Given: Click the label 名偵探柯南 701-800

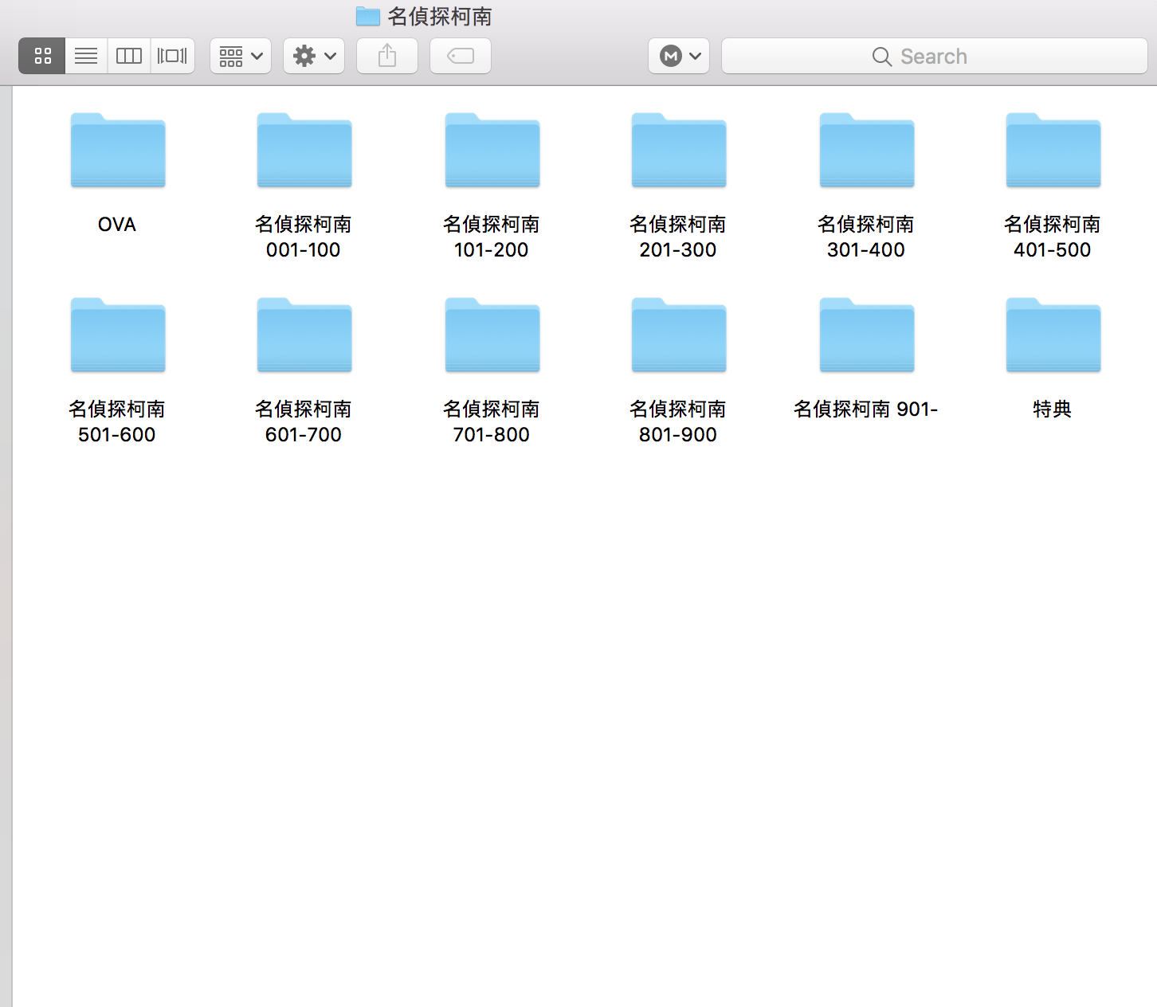Looking at the screenshot, I should pos(492,421).
